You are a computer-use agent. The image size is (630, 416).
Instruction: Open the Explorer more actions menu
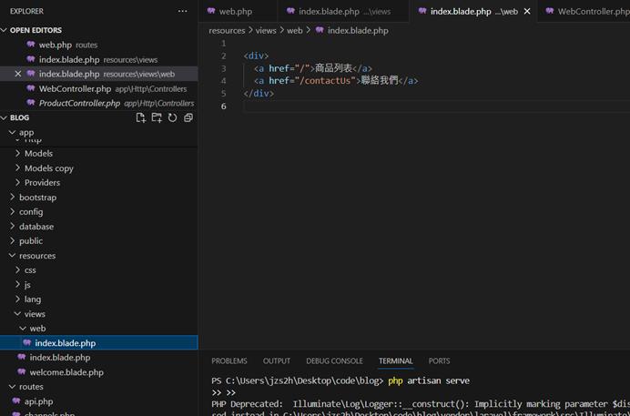click(x=182, y=11)
